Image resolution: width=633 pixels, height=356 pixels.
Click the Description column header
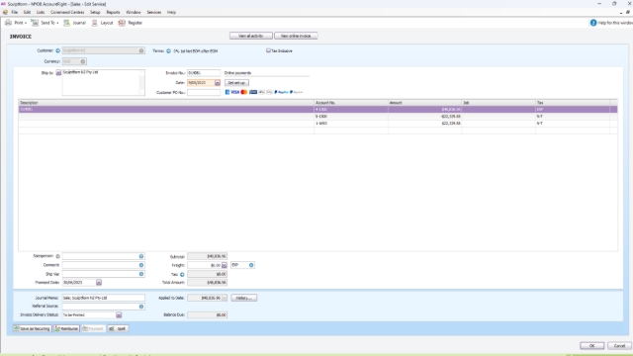tap(166, 103)
